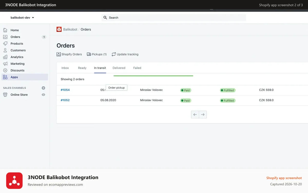
Task: Click the Marketing megaphone icon
Action: click(x=5, y=64)
